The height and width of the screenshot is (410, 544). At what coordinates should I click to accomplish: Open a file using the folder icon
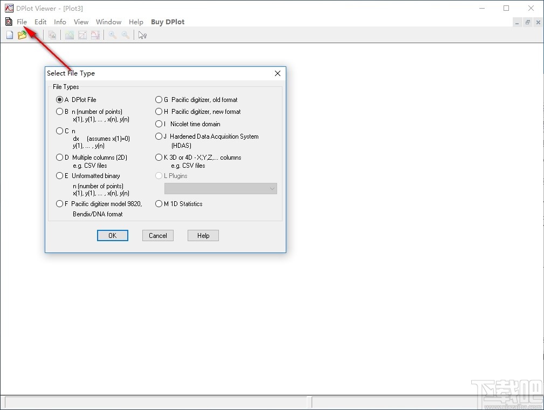pyautogui.click(x=22, y=35)
